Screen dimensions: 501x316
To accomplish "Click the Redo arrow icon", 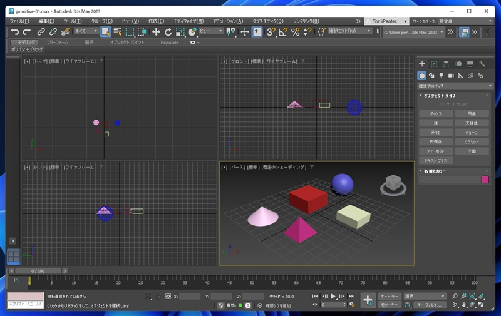I will coord(27,31).
